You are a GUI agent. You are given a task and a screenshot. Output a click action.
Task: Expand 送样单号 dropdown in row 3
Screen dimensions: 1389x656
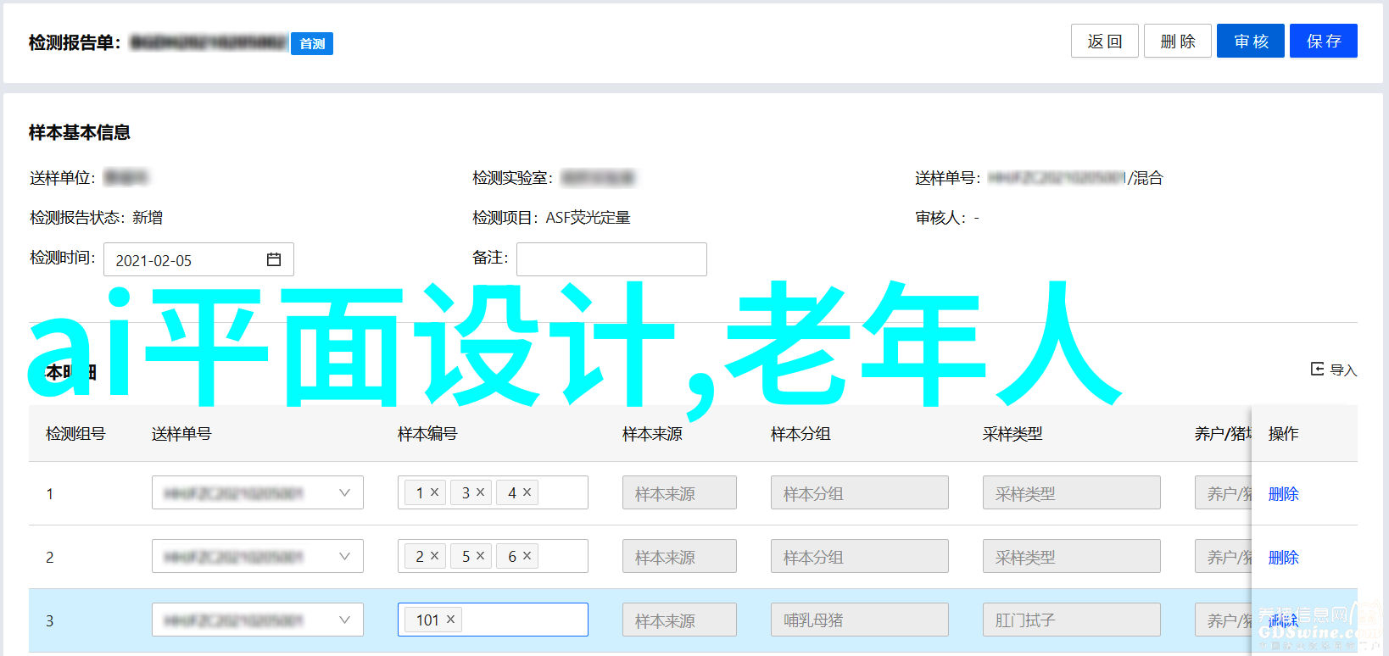pyautogui.click(x=344, y=620)
